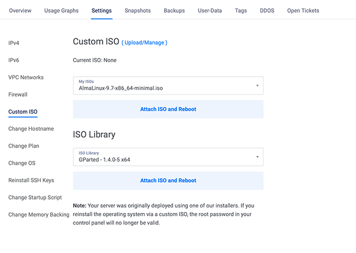Open Reinstall SSH Keys settings
The image size is (356, 253).
point(31,180)
